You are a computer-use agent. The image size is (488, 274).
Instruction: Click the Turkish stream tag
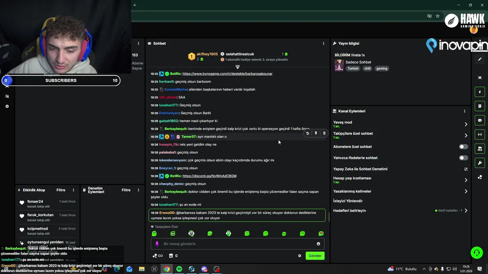tap(353, 68)
